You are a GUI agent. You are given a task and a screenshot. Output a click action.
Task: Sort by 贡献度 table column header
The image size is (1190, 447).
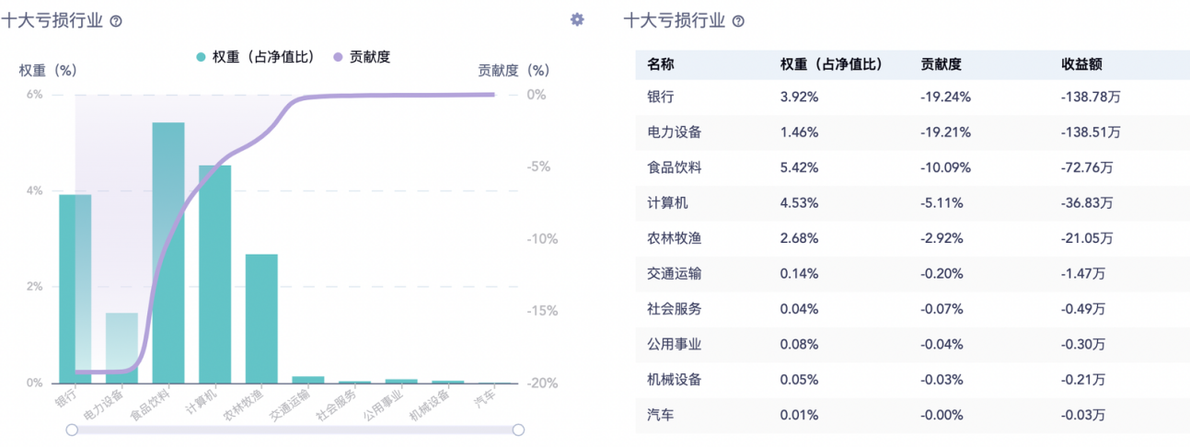(942, 64)
